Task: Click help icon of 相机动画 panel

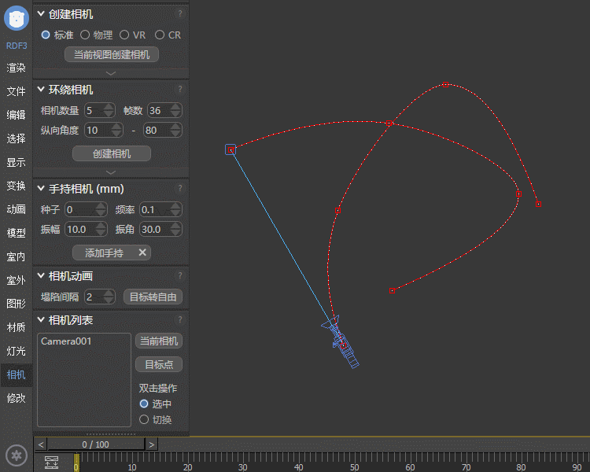Action: [180, 275]
